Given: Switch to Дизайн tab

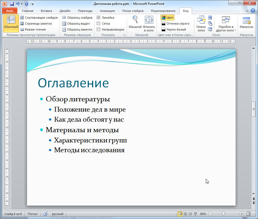Looking at the screenshot, I should pos(65,11).
